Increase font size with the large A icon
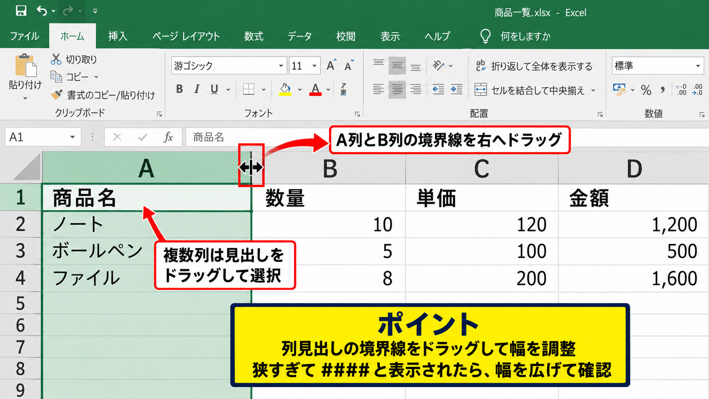The width and height of the screenshot is (709, 399). [332, 65]
